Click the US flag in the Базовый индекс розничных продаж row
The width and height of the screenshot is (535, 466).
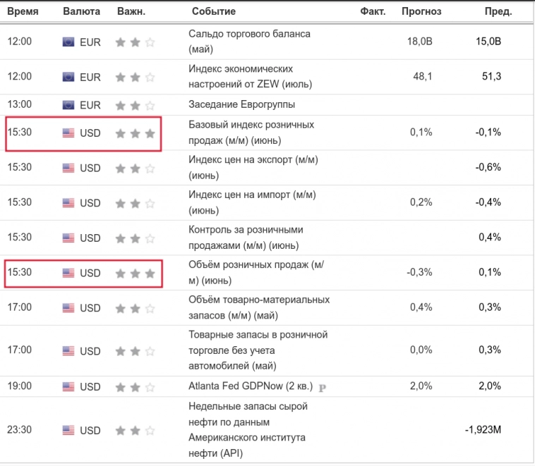coord(68,133)
